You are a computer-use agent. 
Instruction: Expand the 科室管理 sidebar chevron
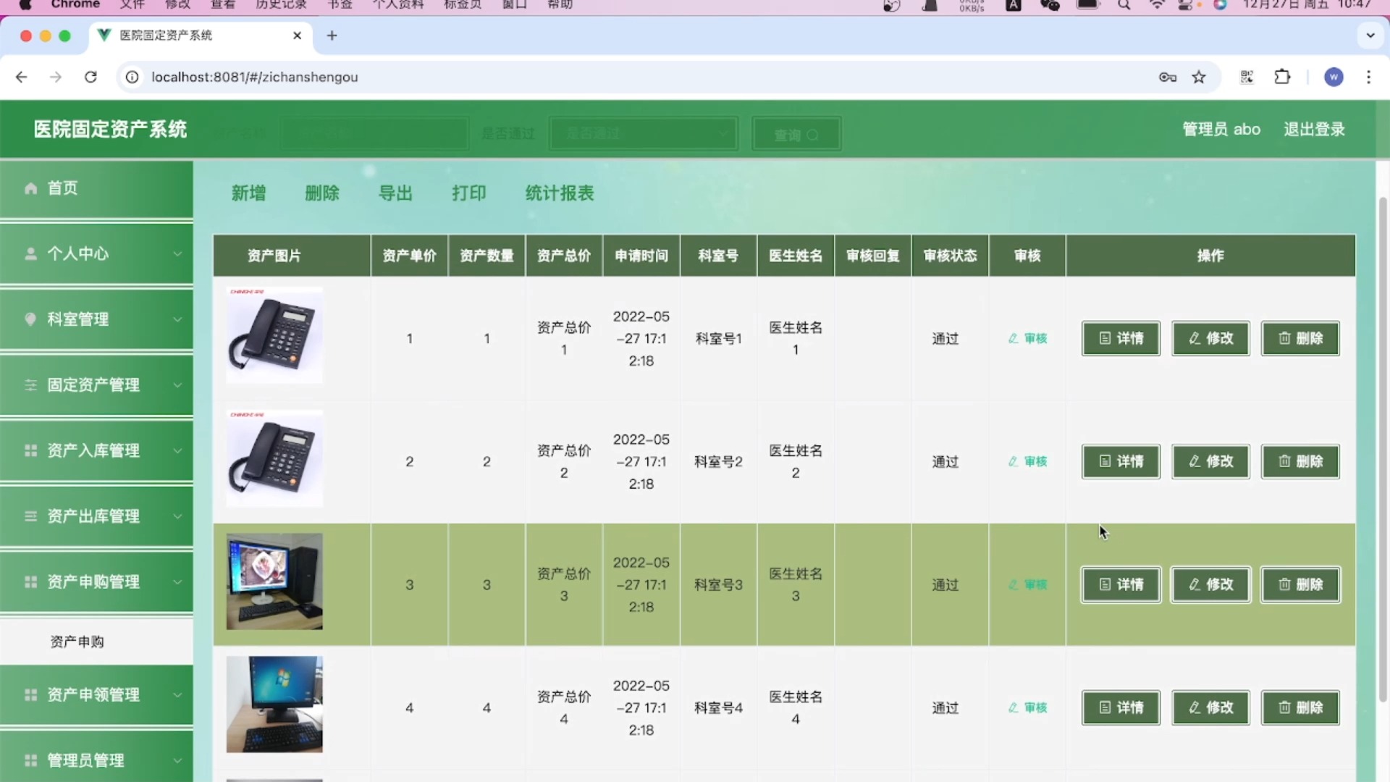(x=177, y=319)
